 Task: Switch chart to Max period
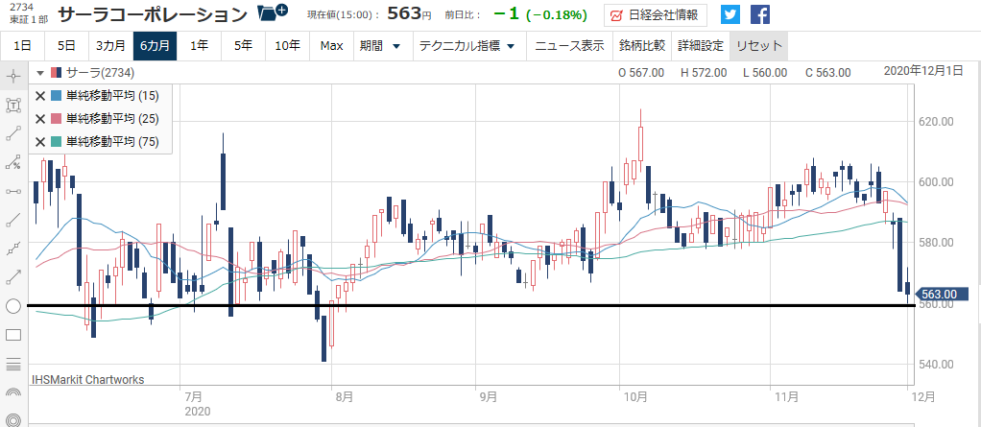[331, 46]
